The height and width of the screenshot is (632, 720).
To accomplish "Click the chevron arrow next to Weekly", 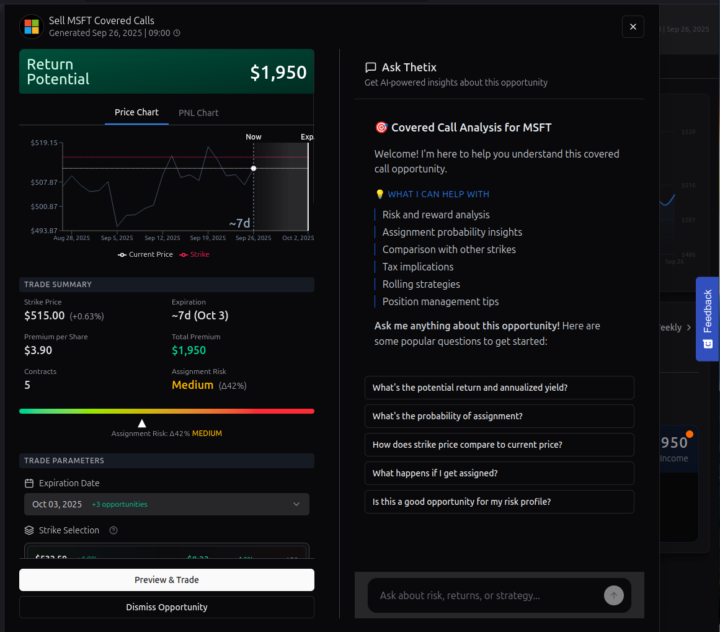I will [x=689, y=327].
